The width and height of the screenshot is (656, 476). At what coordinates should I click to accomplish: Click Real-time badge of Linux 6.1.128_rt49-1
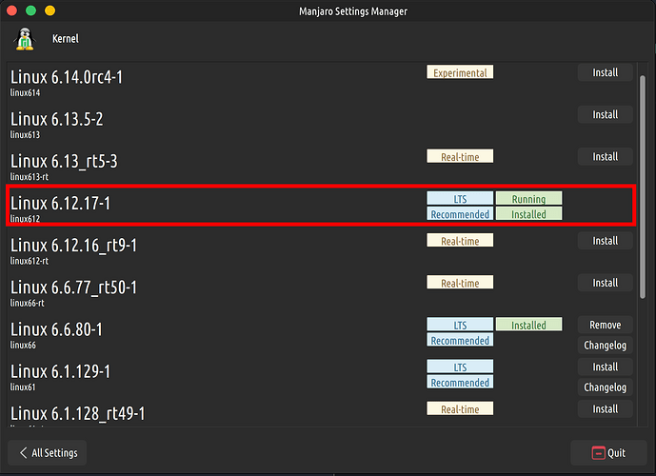click(460, 408)
